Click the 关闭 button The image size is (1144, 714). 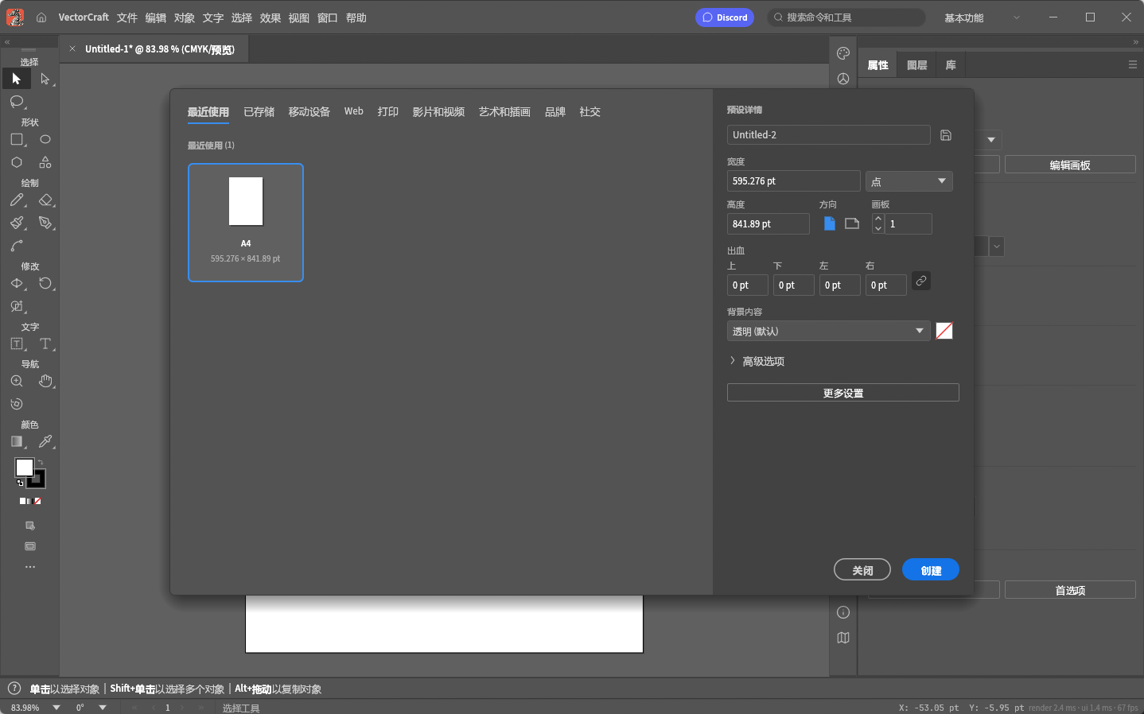pyautogui.click(x=862, y=570)
